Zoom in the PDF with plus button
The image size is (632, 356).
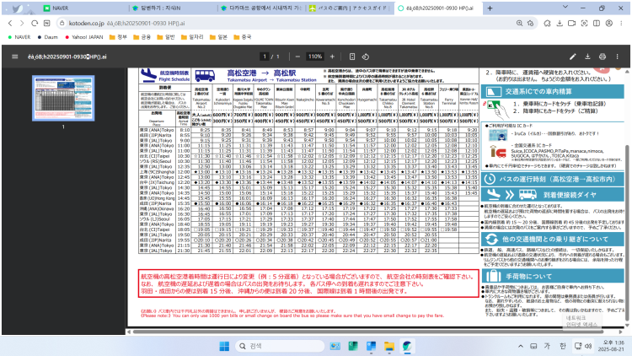tap(332, 57)
